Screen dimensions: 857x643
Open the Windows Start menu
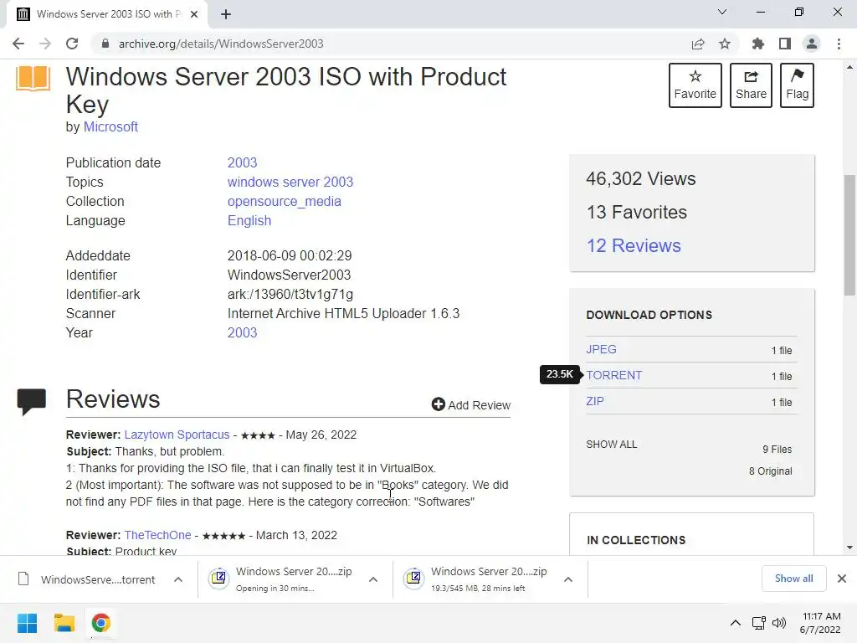tap(27, 623)
